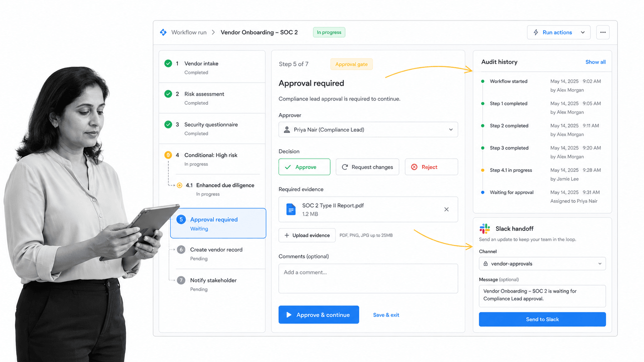The width and height of the screenshot is (644, 362).
Task: Click the SOC 2 Type II Report.pdf file name
Action: (x=333, y=205)
